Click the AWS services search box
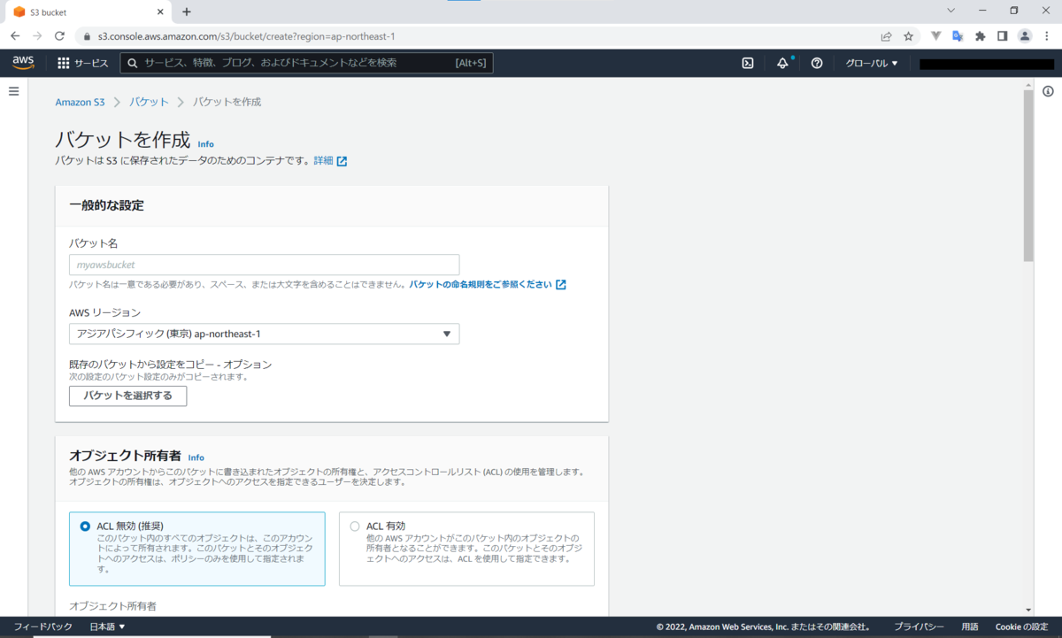1062x638 pixels. point(306,63)
